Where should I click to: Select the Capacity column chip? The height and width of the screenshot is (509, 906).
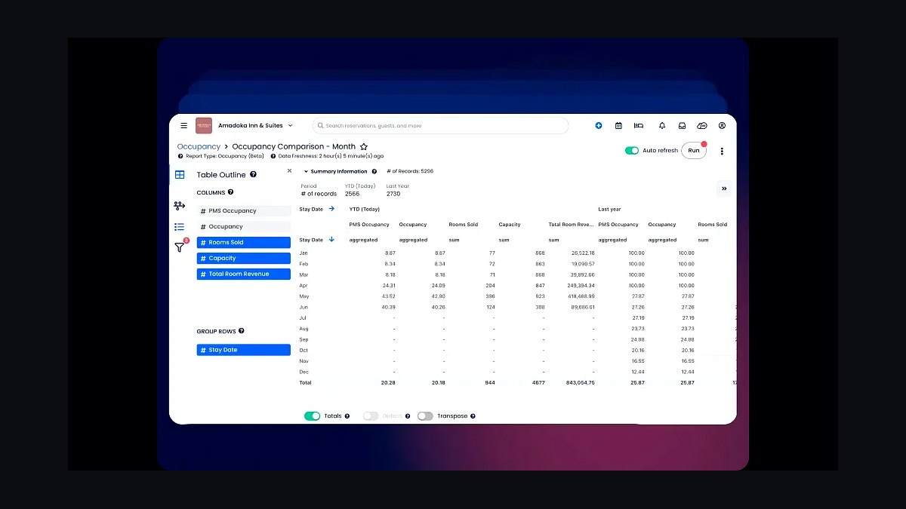pos(244,258)
